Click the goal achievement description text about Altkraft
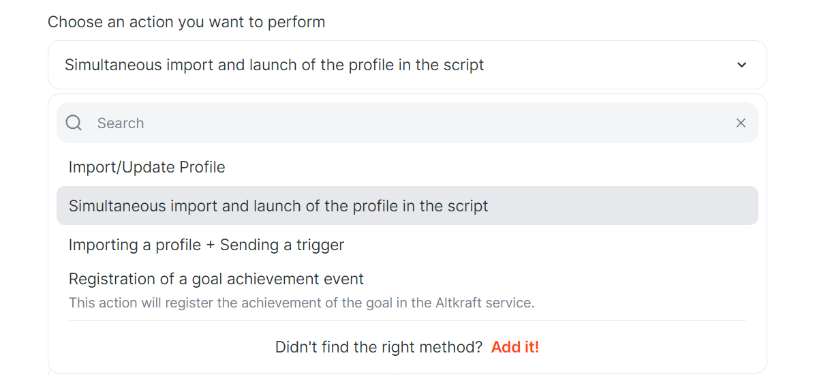815x377 pixels. (301, 302)
